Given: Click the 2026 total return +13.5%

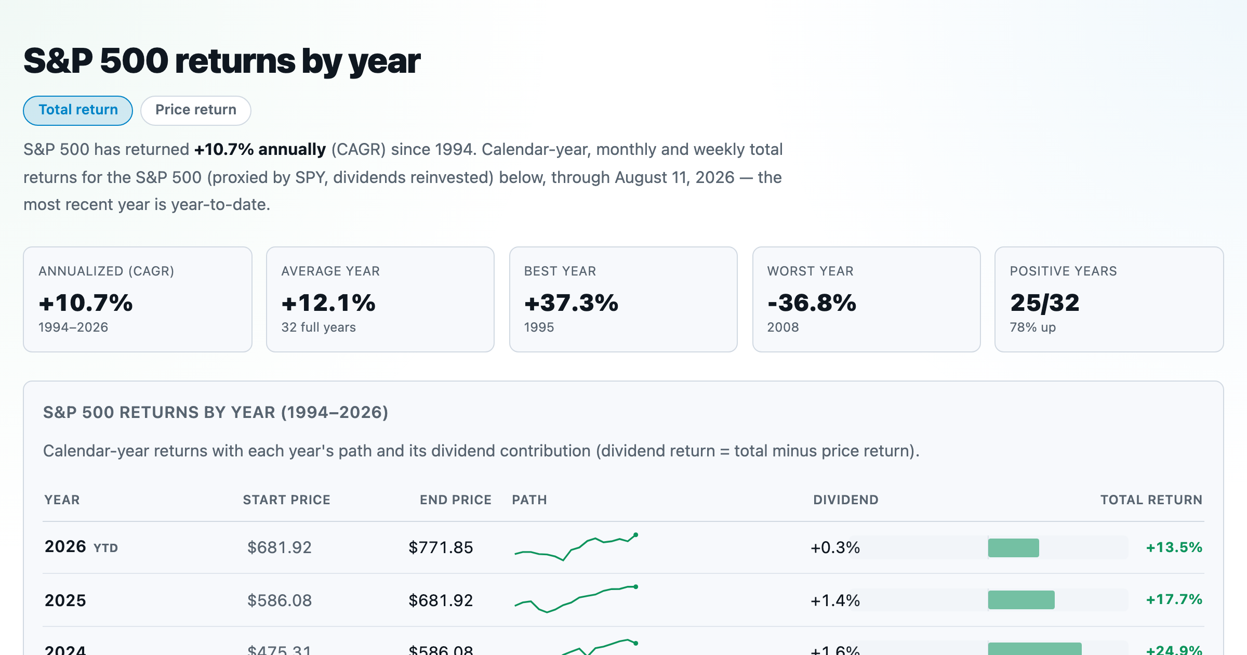Looking at the screenshot, I should 1174,547.
